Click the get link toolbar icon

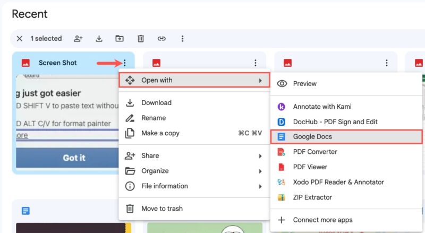click(x=161, y=38)
